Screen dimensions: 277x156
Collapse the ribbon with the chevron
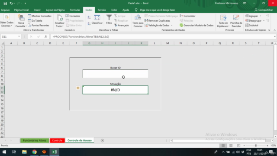274,30
